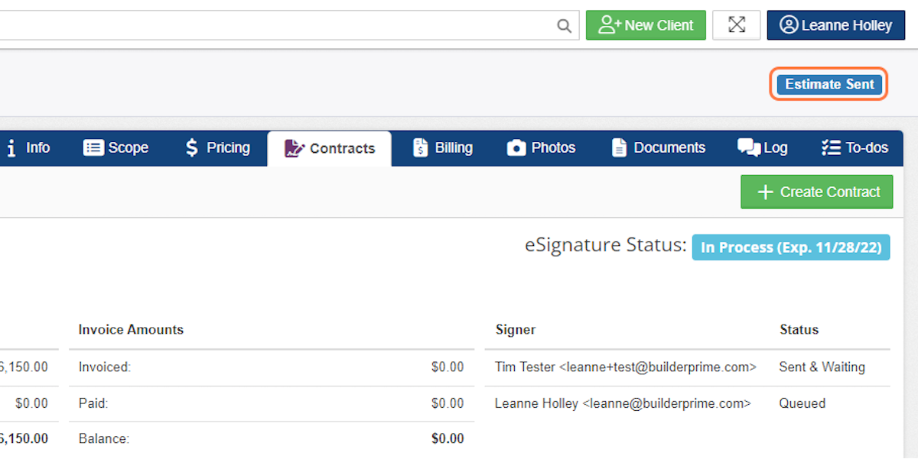Click the person-add icon on New Client button
Image resolution: width=918 pixels, height=459 pixels.
[607, 24]
